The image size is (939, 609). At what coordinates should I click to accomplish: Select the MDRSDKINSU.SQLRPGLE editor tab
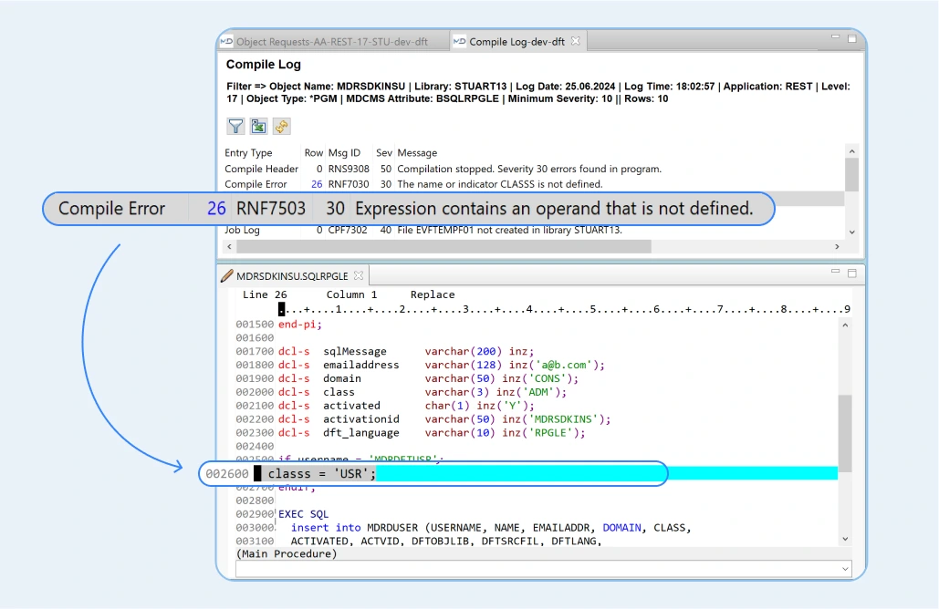(x=292, y=275)
